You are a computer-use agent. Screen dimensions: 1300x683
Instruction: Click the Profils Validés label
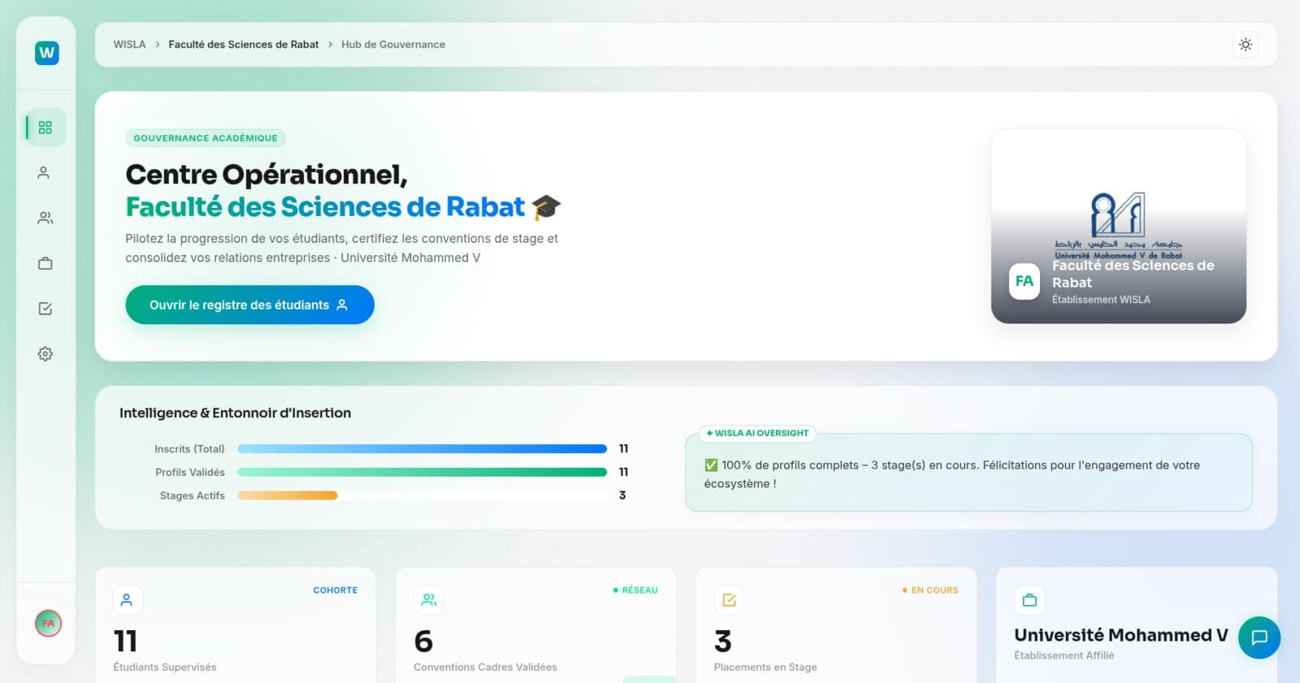190,472
